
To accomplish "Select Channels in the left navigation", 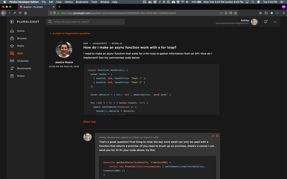I will pyautogui.click(x=23, y=61).
